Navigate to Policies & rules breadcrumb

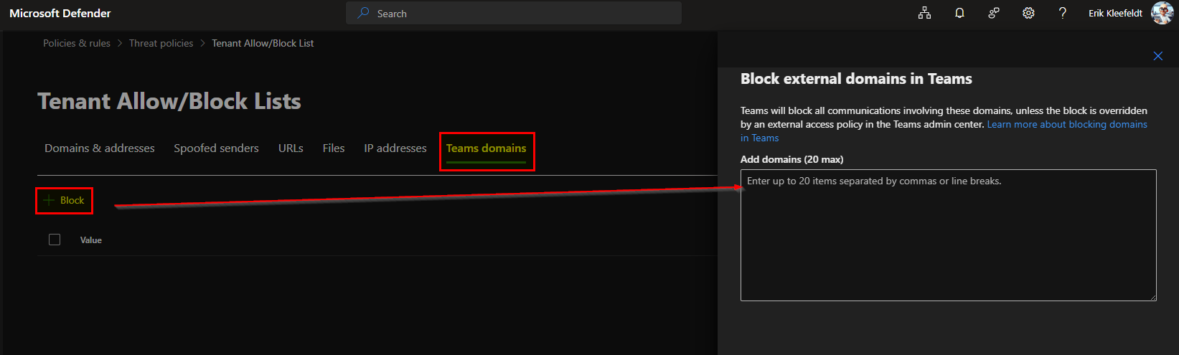77,43
